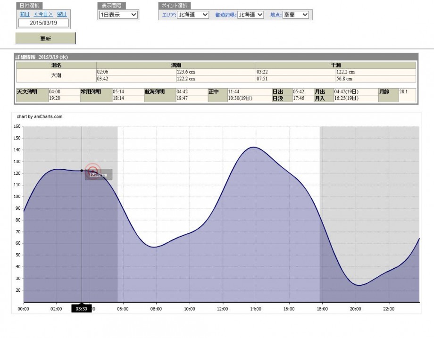
Task: Click the chart by amCharts.com link
Action: pos(40,117)
